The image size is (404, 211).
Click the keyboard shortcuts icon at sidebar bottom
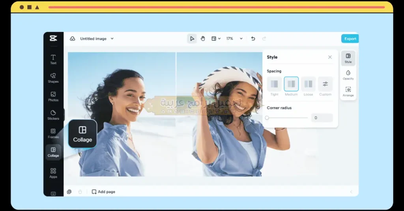click(53, 194)
